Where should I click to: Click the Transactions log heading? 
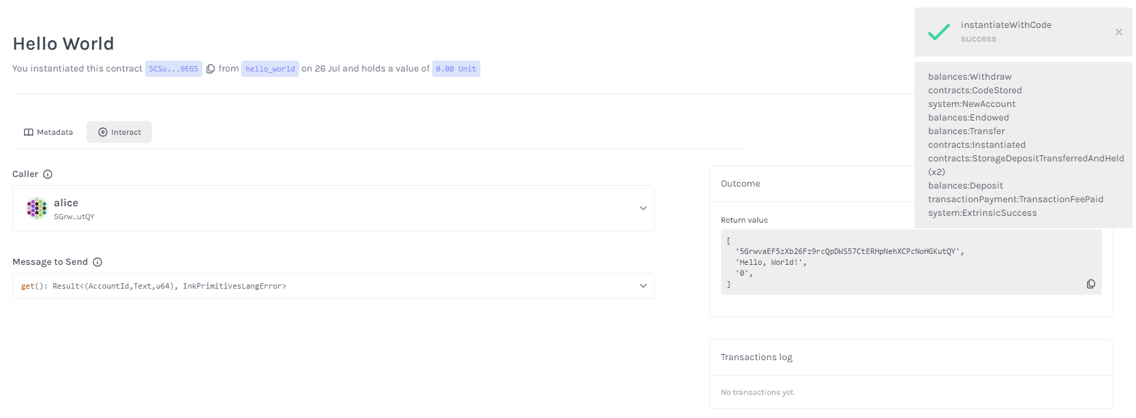coord(756,357)
